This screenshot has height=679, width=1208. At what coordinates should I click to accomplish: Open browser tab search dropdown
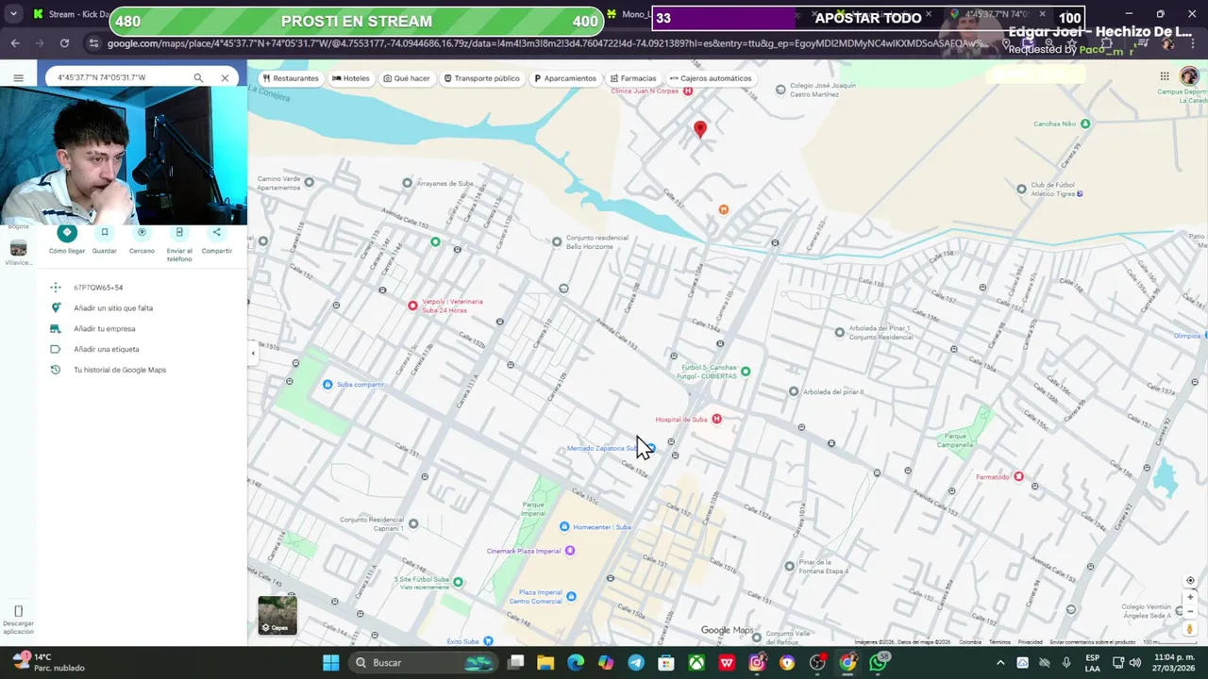tap(13, 14)
